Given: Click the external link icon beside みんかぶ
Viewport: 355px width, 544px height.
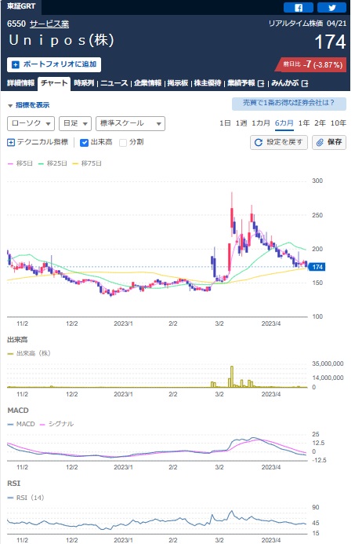Looking at the screenshot, I should [x=305, y=83].
